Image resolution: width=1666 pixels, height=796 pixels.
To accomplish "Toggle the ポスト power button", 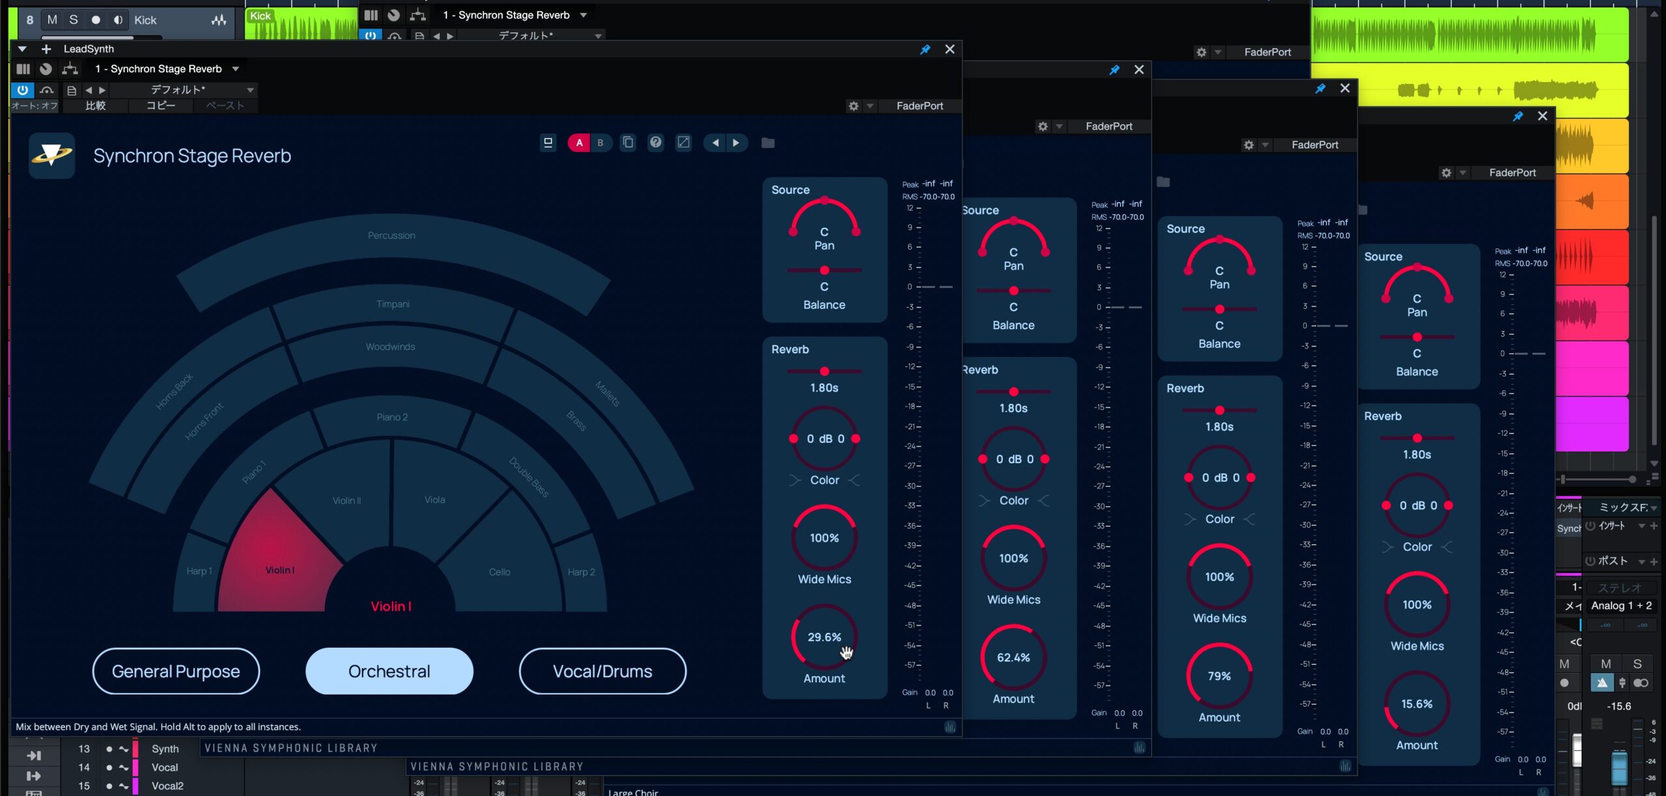I will [1590, 561].
